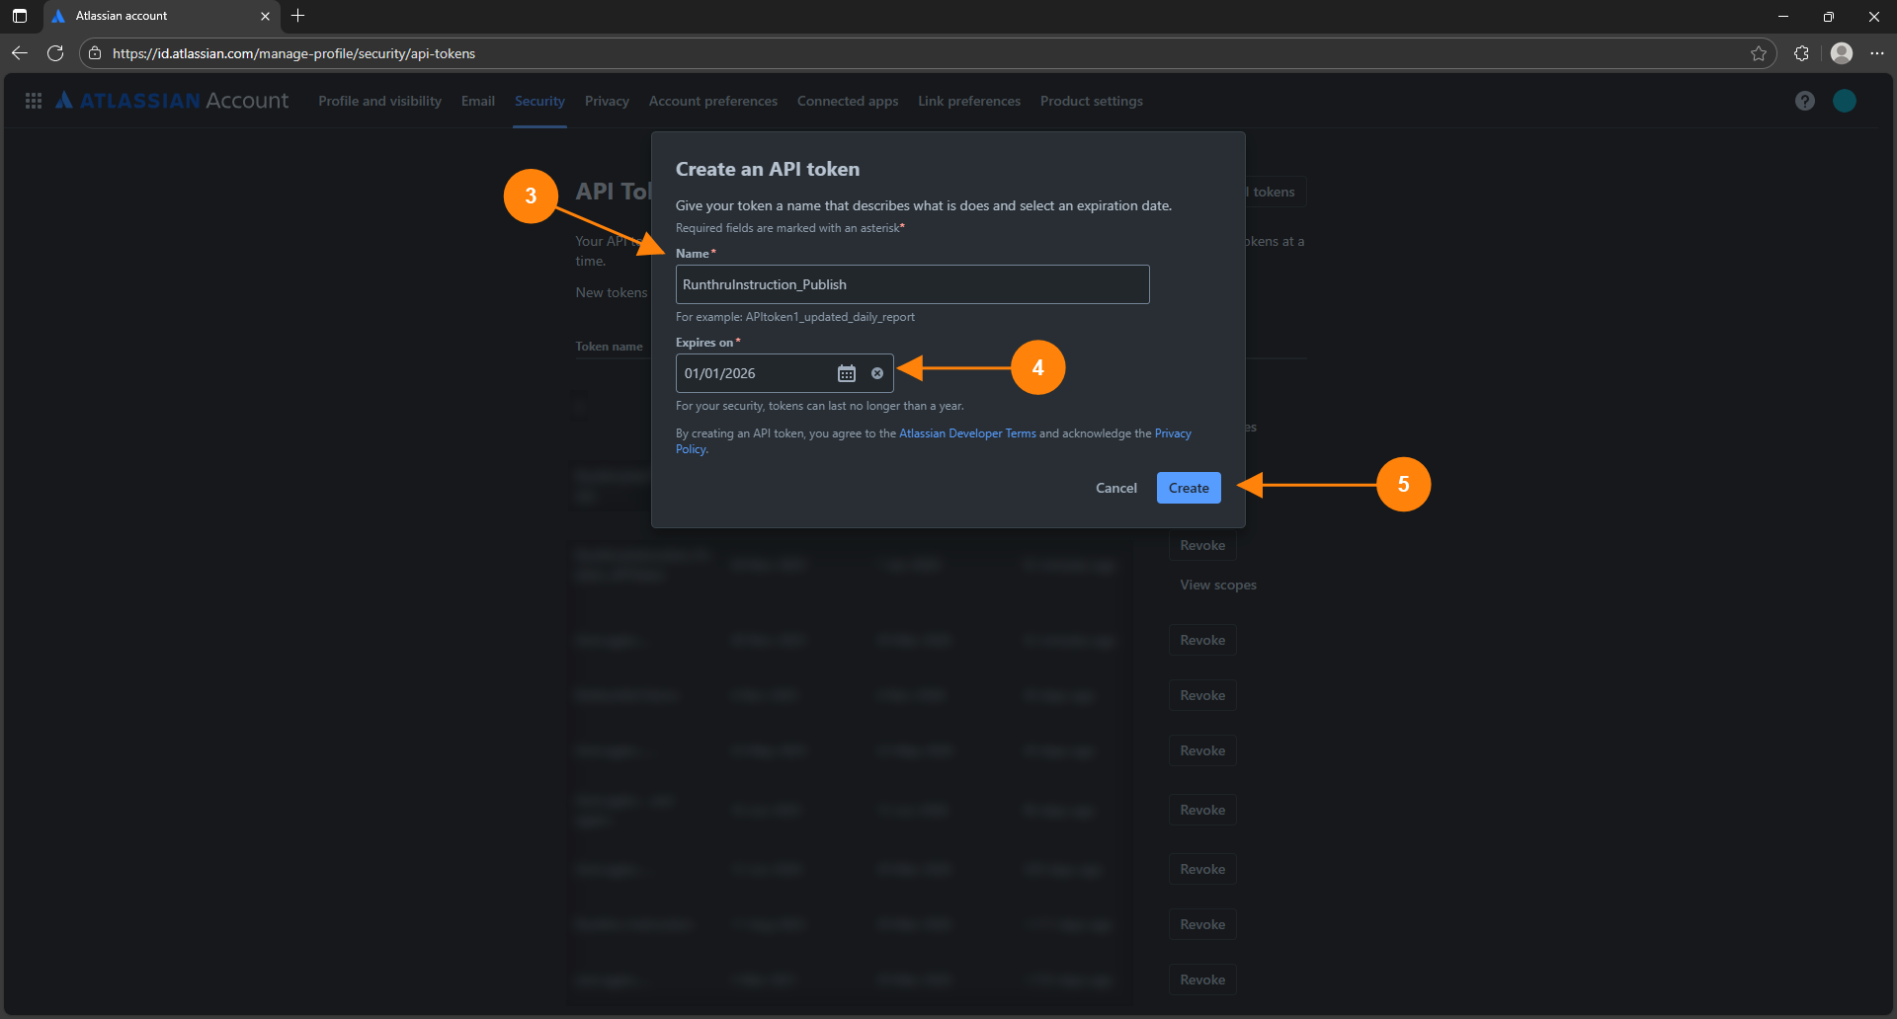Click the help question mark icon

[1804, 101]
